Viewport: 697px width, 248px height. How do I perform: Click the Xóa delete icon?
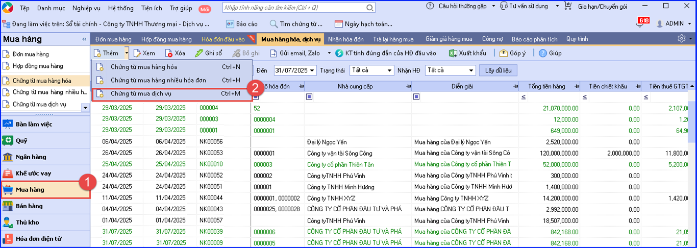click(x=169, y=53)
